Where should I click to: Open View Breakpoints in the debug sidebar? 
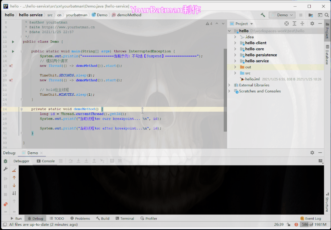(6, 204)
